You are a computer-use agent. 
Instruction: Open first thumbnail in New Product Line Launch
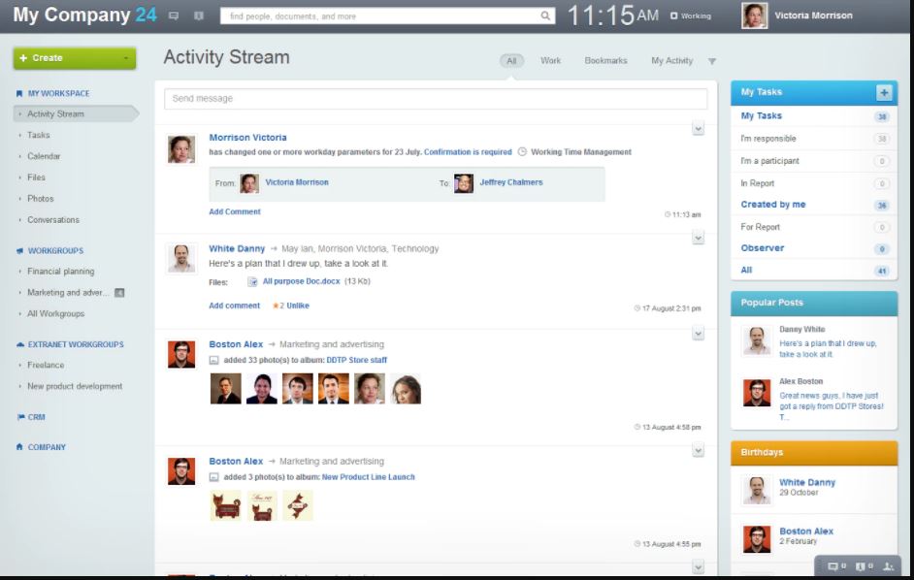225,505
